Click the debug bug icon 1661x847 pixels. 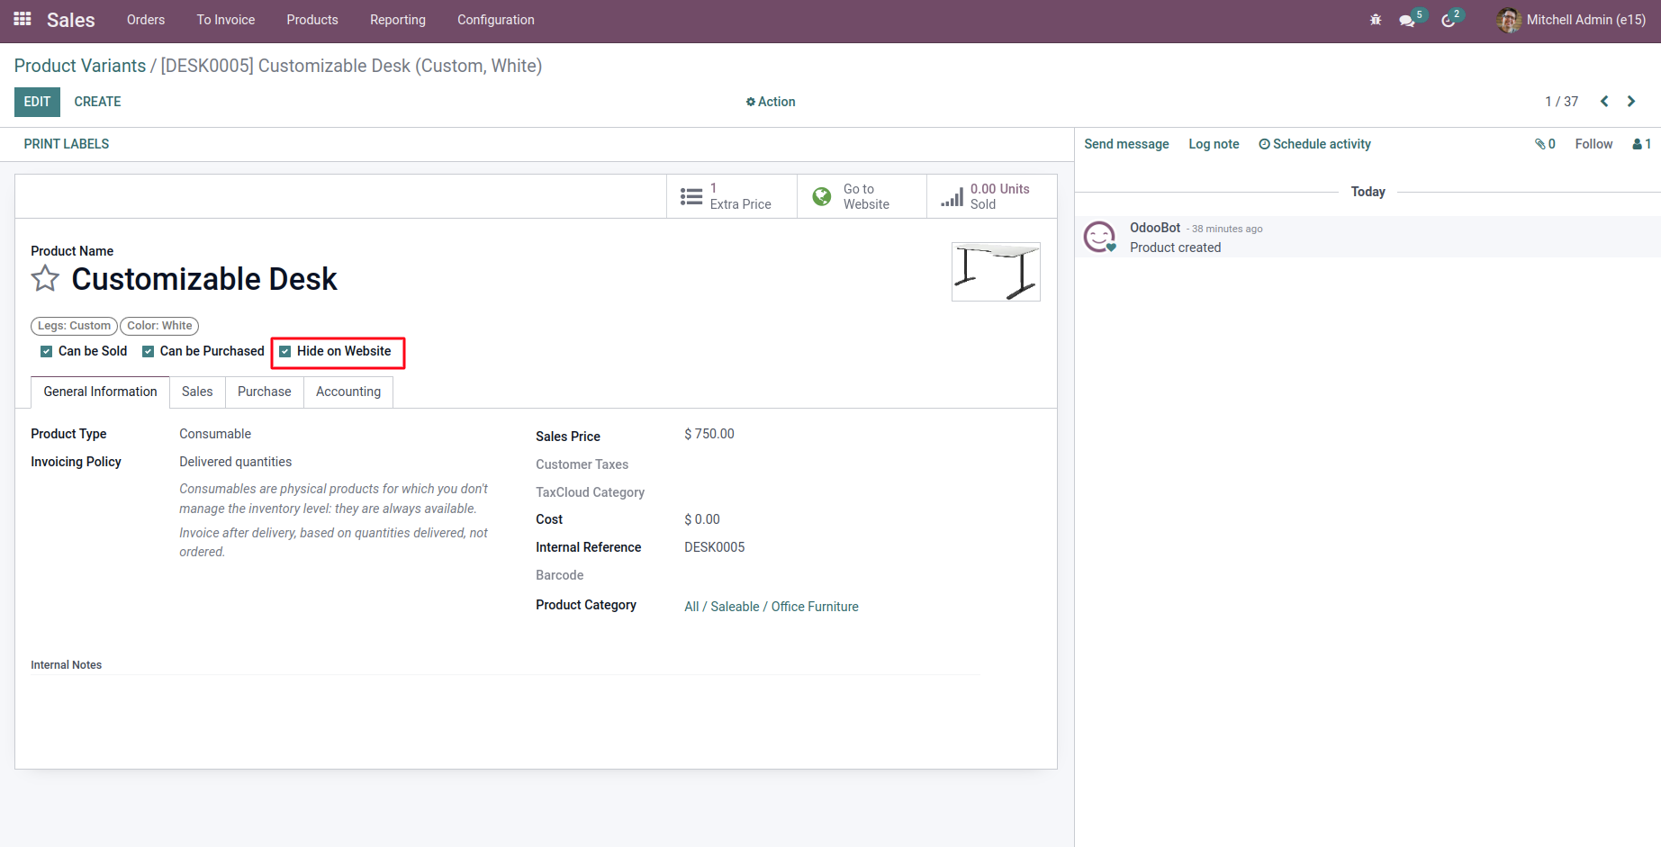[1376, 20]
